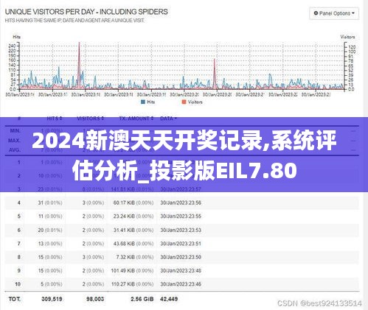368x310 pixels.
Task: Select hits value '20 (0.01%)' in row 6
Action: tap(50, 230)
